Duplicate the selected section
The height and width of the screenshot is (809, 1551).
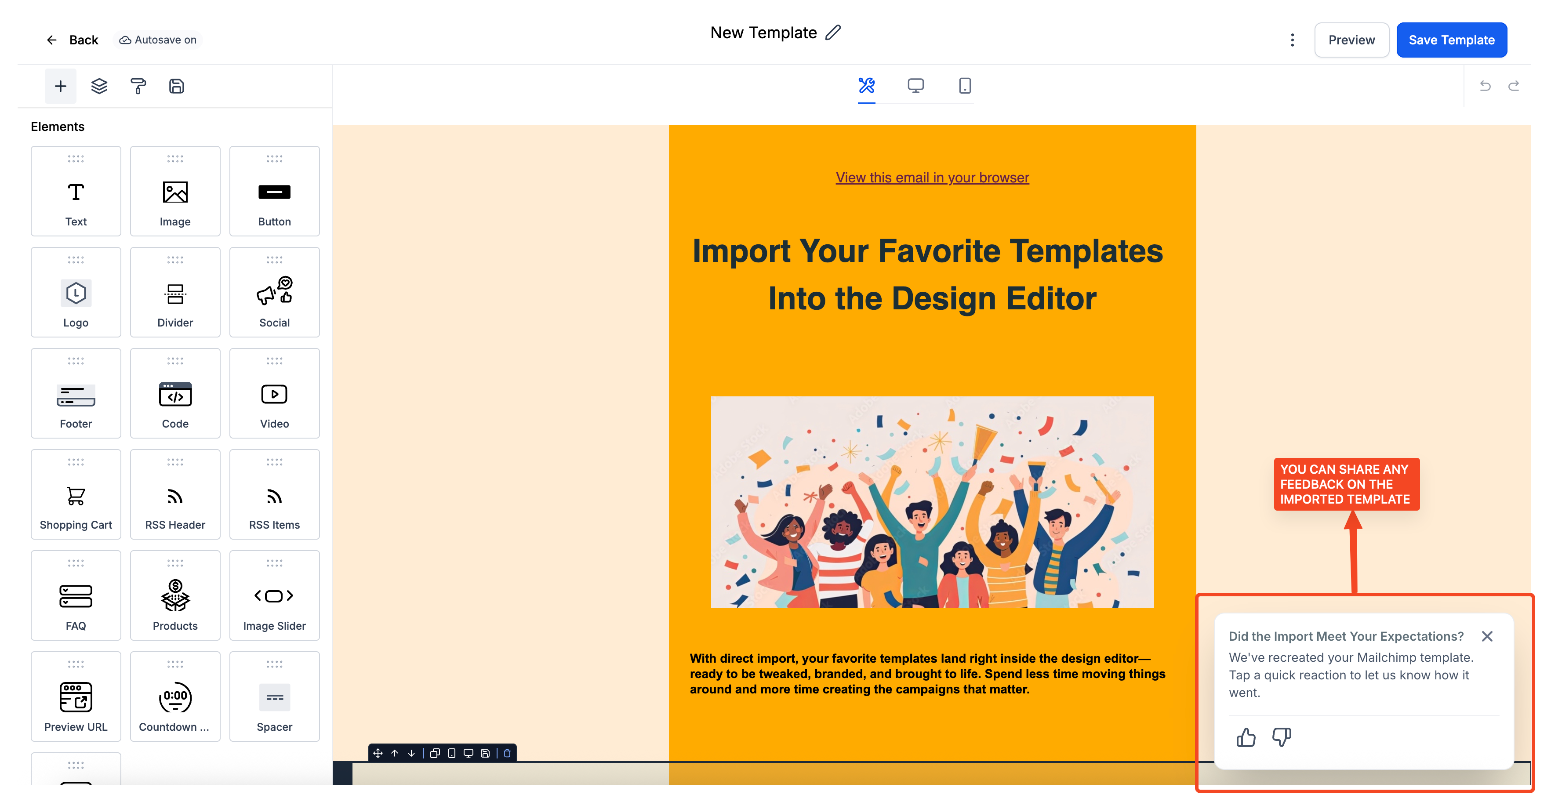(435, 753)
